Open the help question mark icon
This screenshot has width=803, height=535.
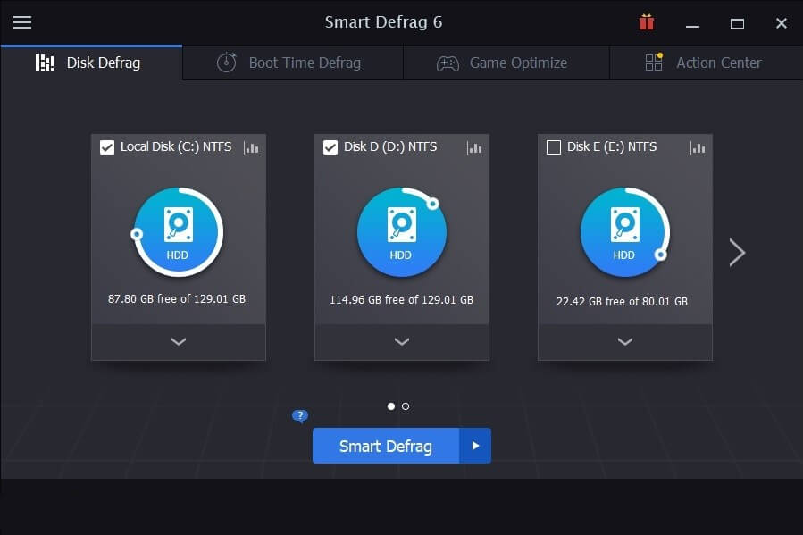(299, 415)
